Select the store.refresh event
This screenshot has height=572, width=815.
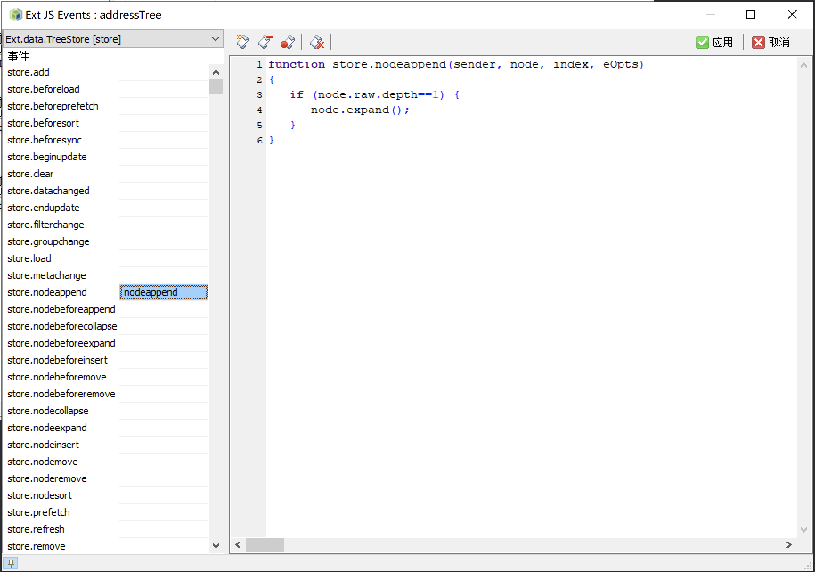click(36, 529)
